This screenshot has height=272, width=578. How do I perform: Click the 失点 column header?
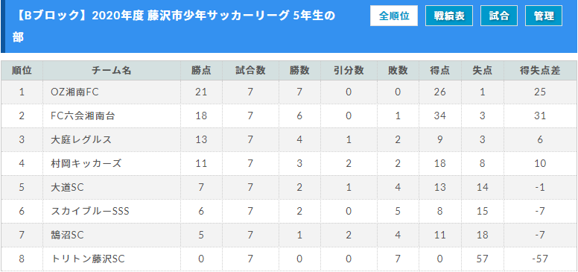pos(482,71)
